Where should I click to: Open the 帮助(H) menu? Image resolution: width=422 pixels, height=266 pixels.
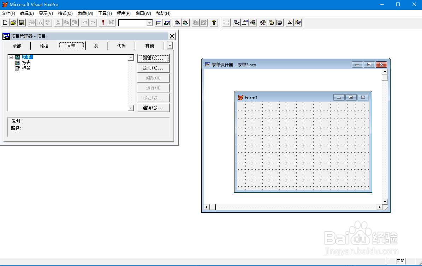(x=163, y=13)
